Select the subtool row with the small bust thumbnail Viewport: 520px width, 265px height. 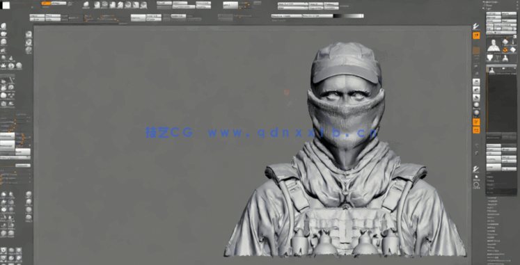501,70
